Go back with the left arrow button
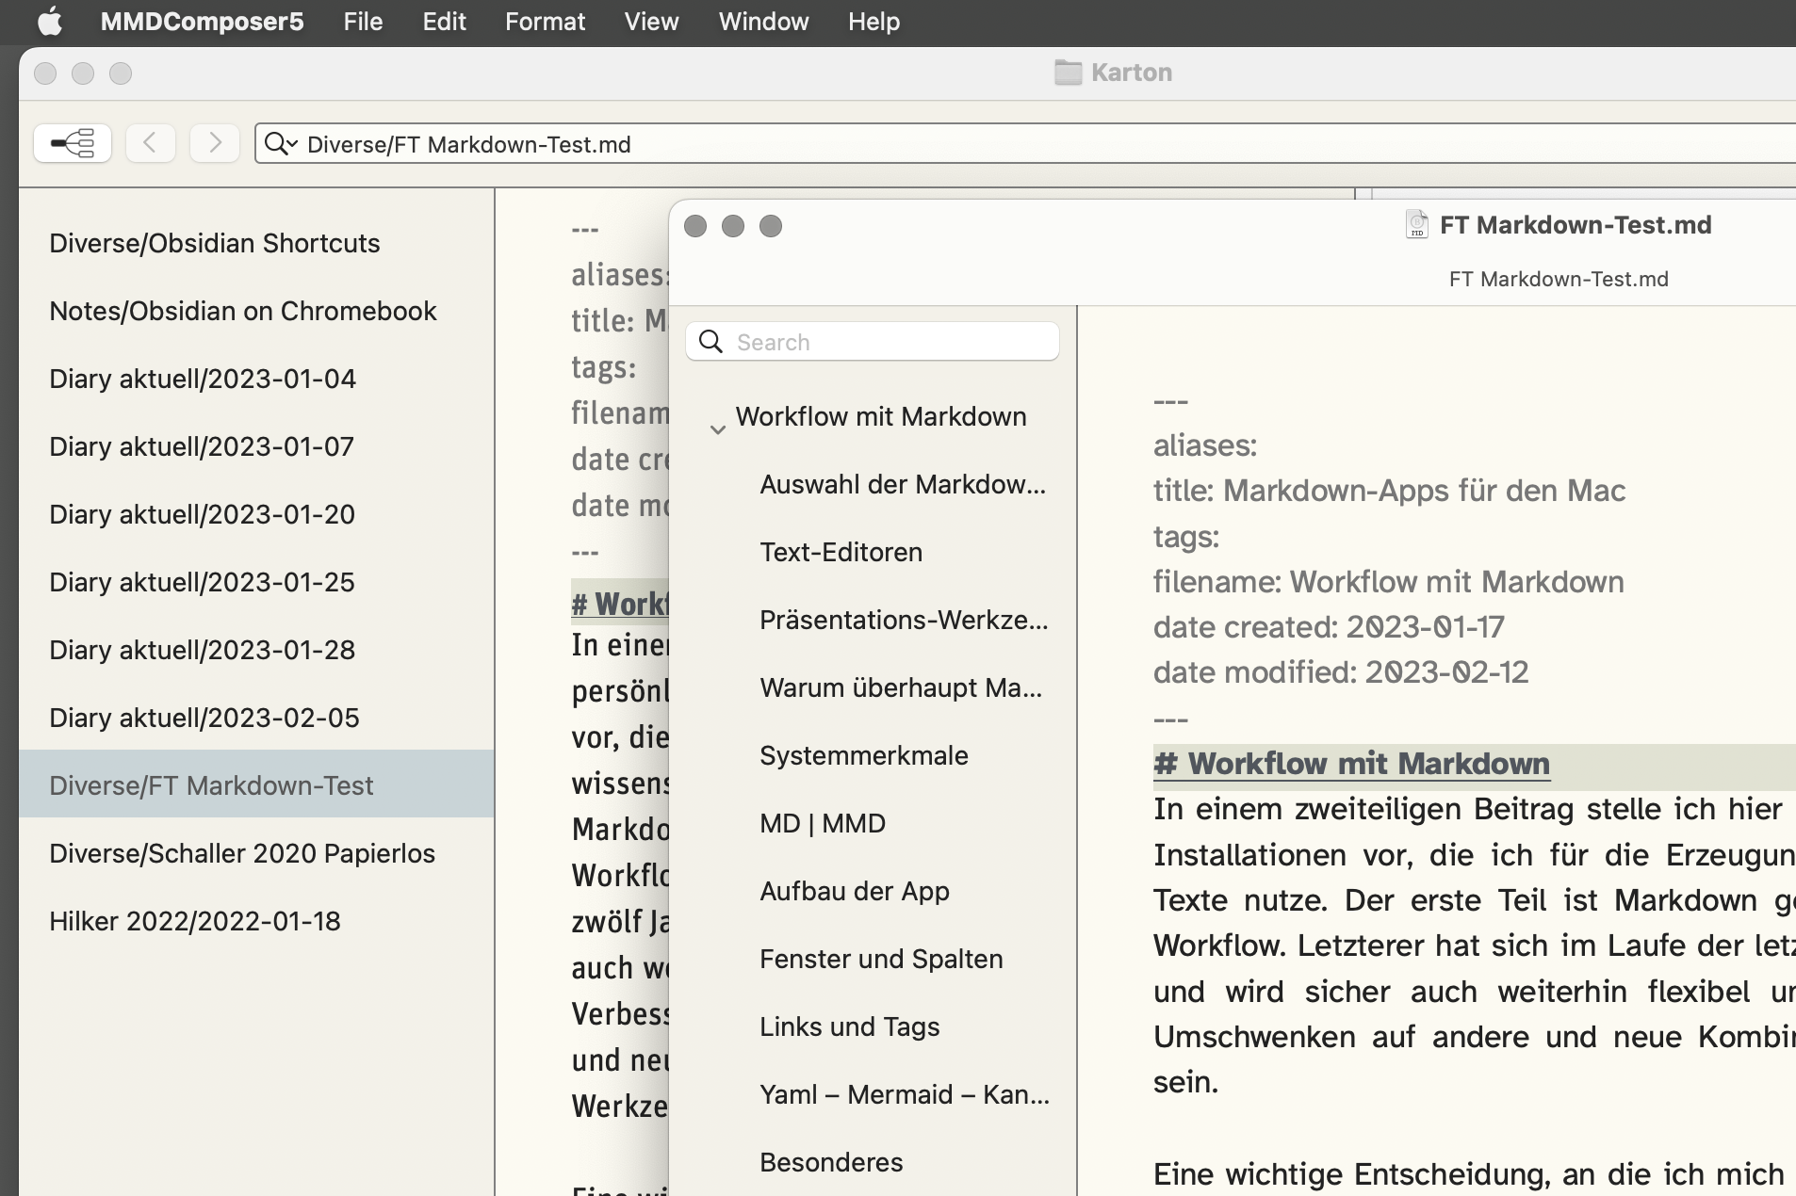The height and width of the screenshot is (1196, 1796). pos(150,143)
